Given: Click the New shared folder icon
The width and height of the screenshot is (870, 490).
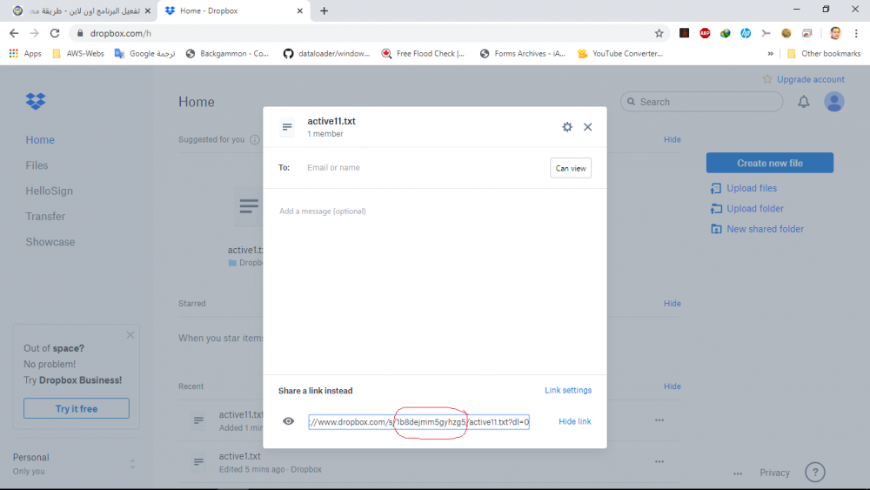Looking at the screenshot, I should 716,229.
